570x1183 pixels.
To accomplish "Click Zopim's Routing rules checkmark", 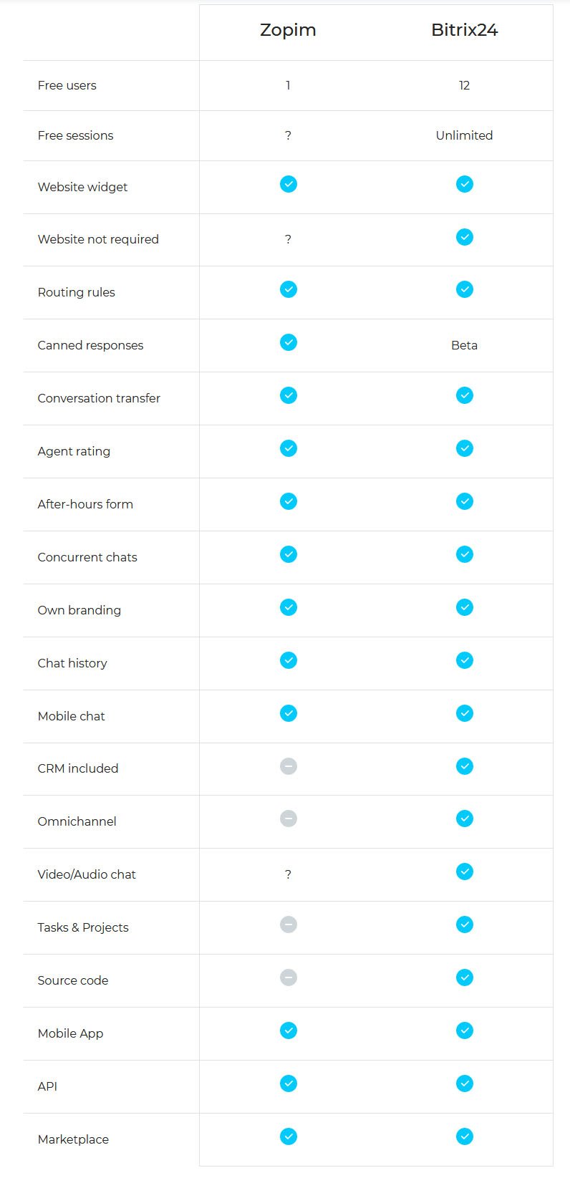I will [288, 289].
